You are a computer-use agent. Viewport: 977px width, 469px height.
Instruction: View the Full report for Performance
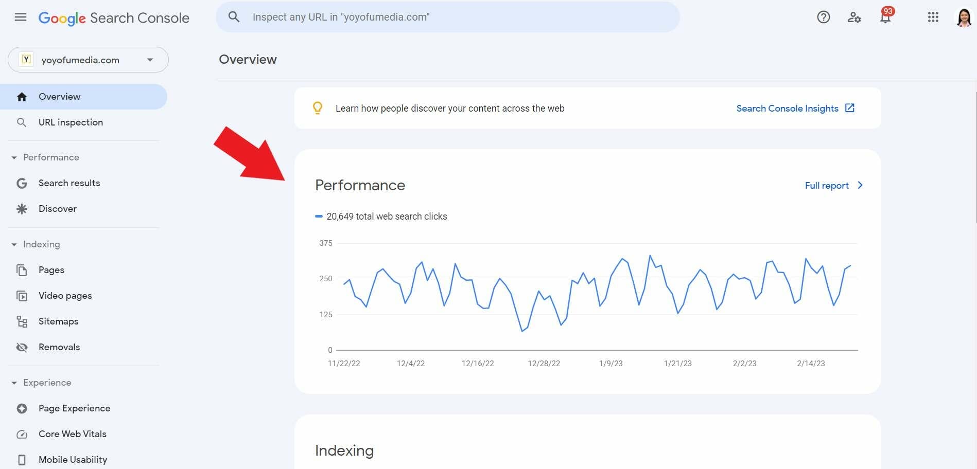(x=826, y=185)
